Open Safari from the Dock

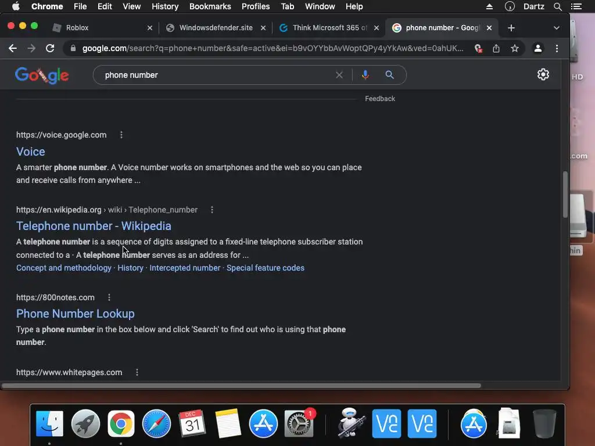coord(156,423)
